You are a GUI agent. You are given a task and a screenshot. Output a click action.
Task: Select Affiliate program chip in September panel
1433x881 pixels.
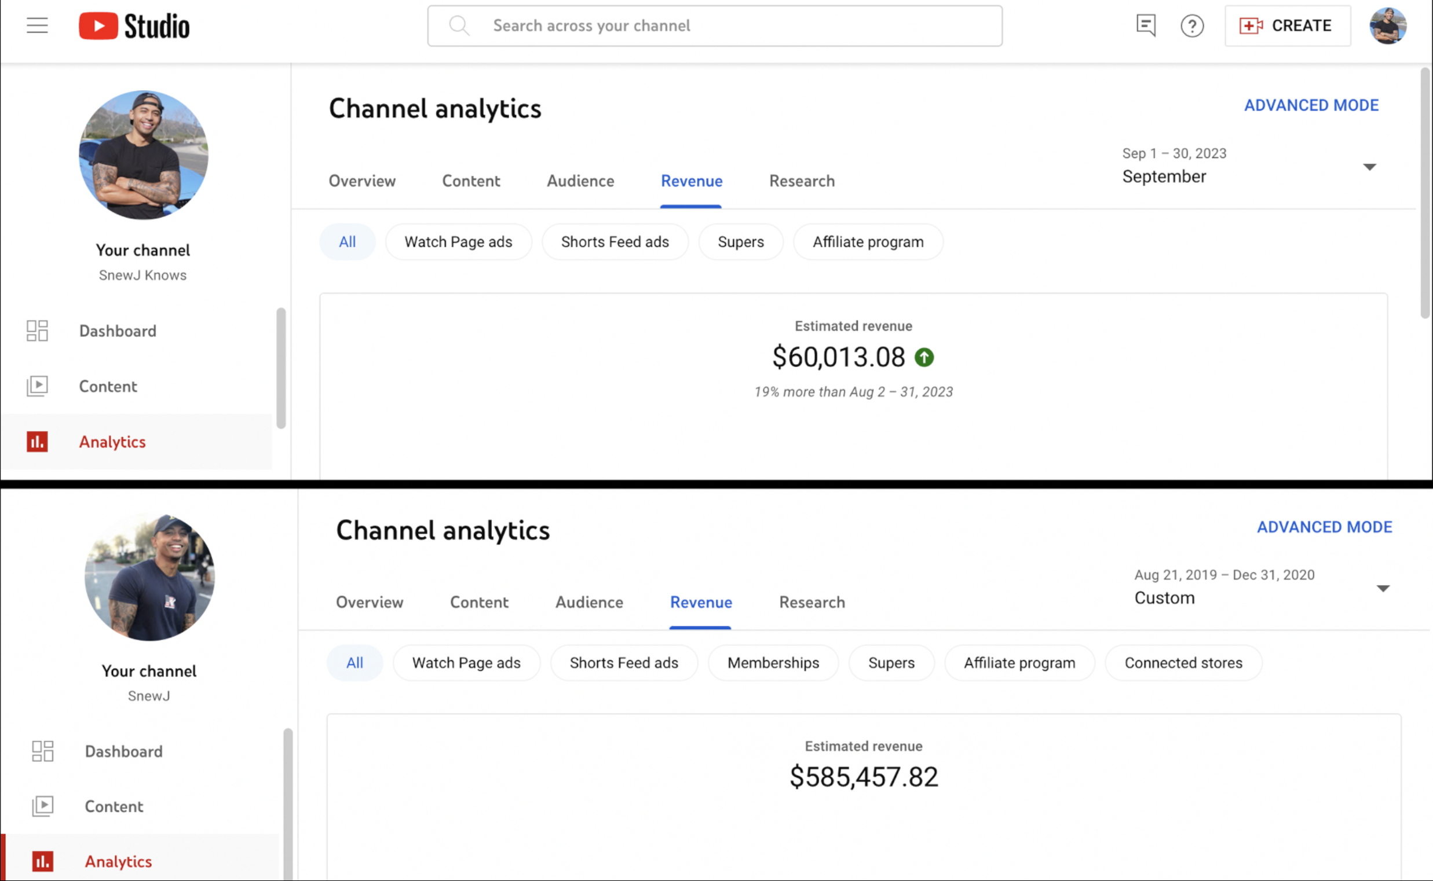pos(868,242)
